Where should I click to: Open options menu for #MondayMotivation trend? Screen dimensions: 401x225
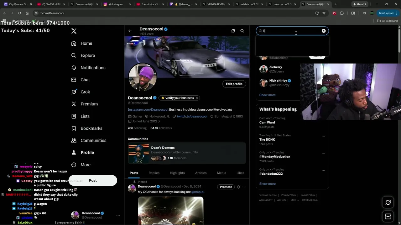click(x=323, y=153)
